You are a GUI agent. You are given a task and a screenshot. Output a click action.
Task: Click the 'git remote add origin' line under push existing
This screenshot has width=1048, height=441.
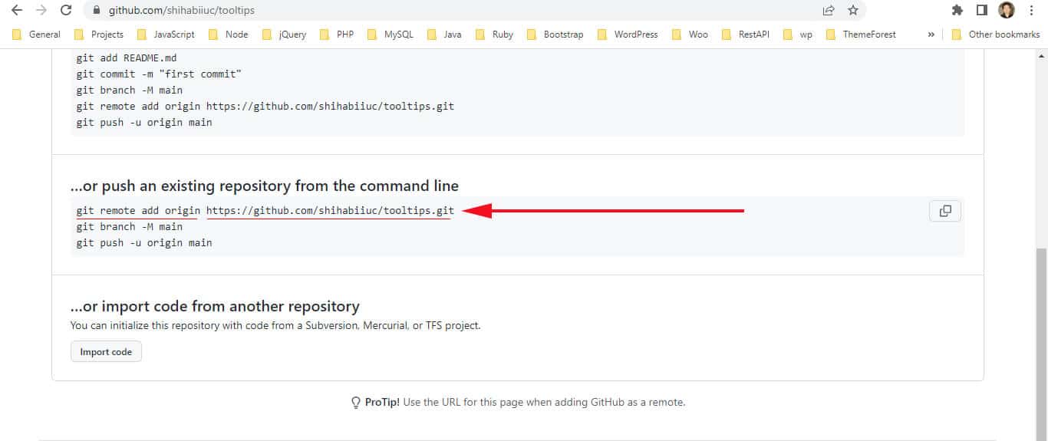pyautogui.click(x=265, y=210)
